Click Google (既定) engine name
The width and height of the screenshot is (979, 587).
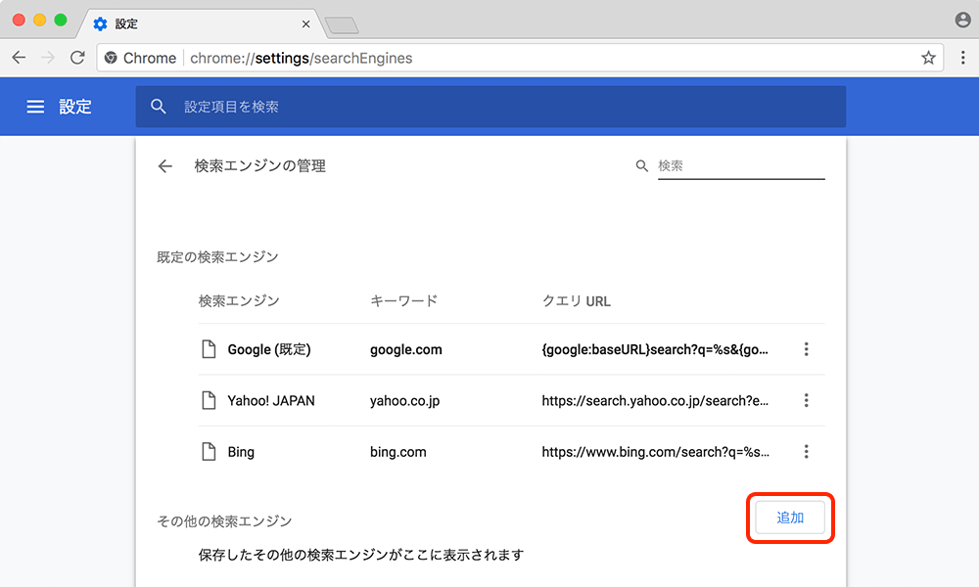269,349
